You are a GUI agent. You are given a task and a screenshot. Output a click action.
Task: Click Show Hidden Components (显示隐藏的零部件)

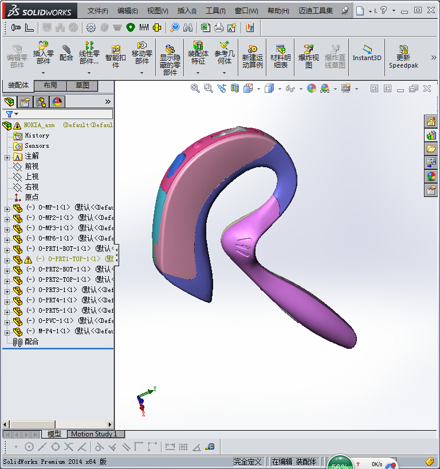pyautogui.click(x=170, y=60)
